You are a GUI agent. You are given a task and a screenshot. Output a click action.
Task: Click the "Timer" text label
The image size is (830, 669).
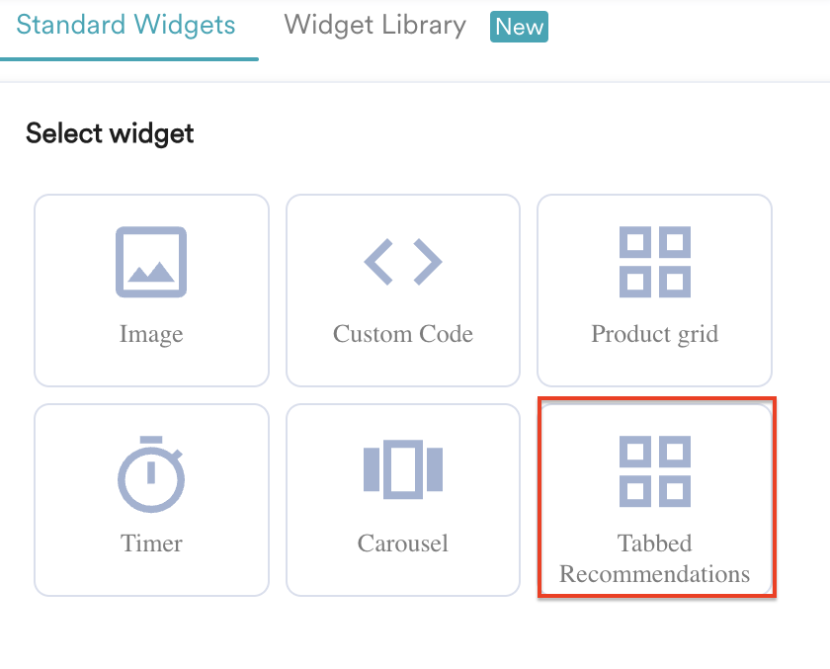[x=151, y=544]
